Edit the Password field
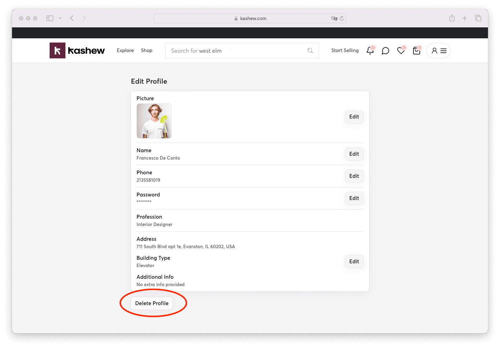The height and width of the screenshot is (348, 500). (354, 198)
